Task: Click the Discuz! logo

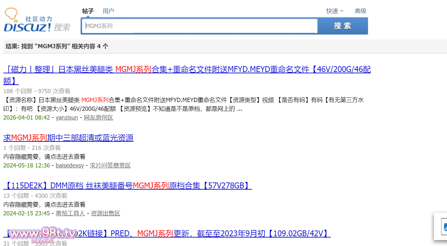Action: (x=37, y=20)
